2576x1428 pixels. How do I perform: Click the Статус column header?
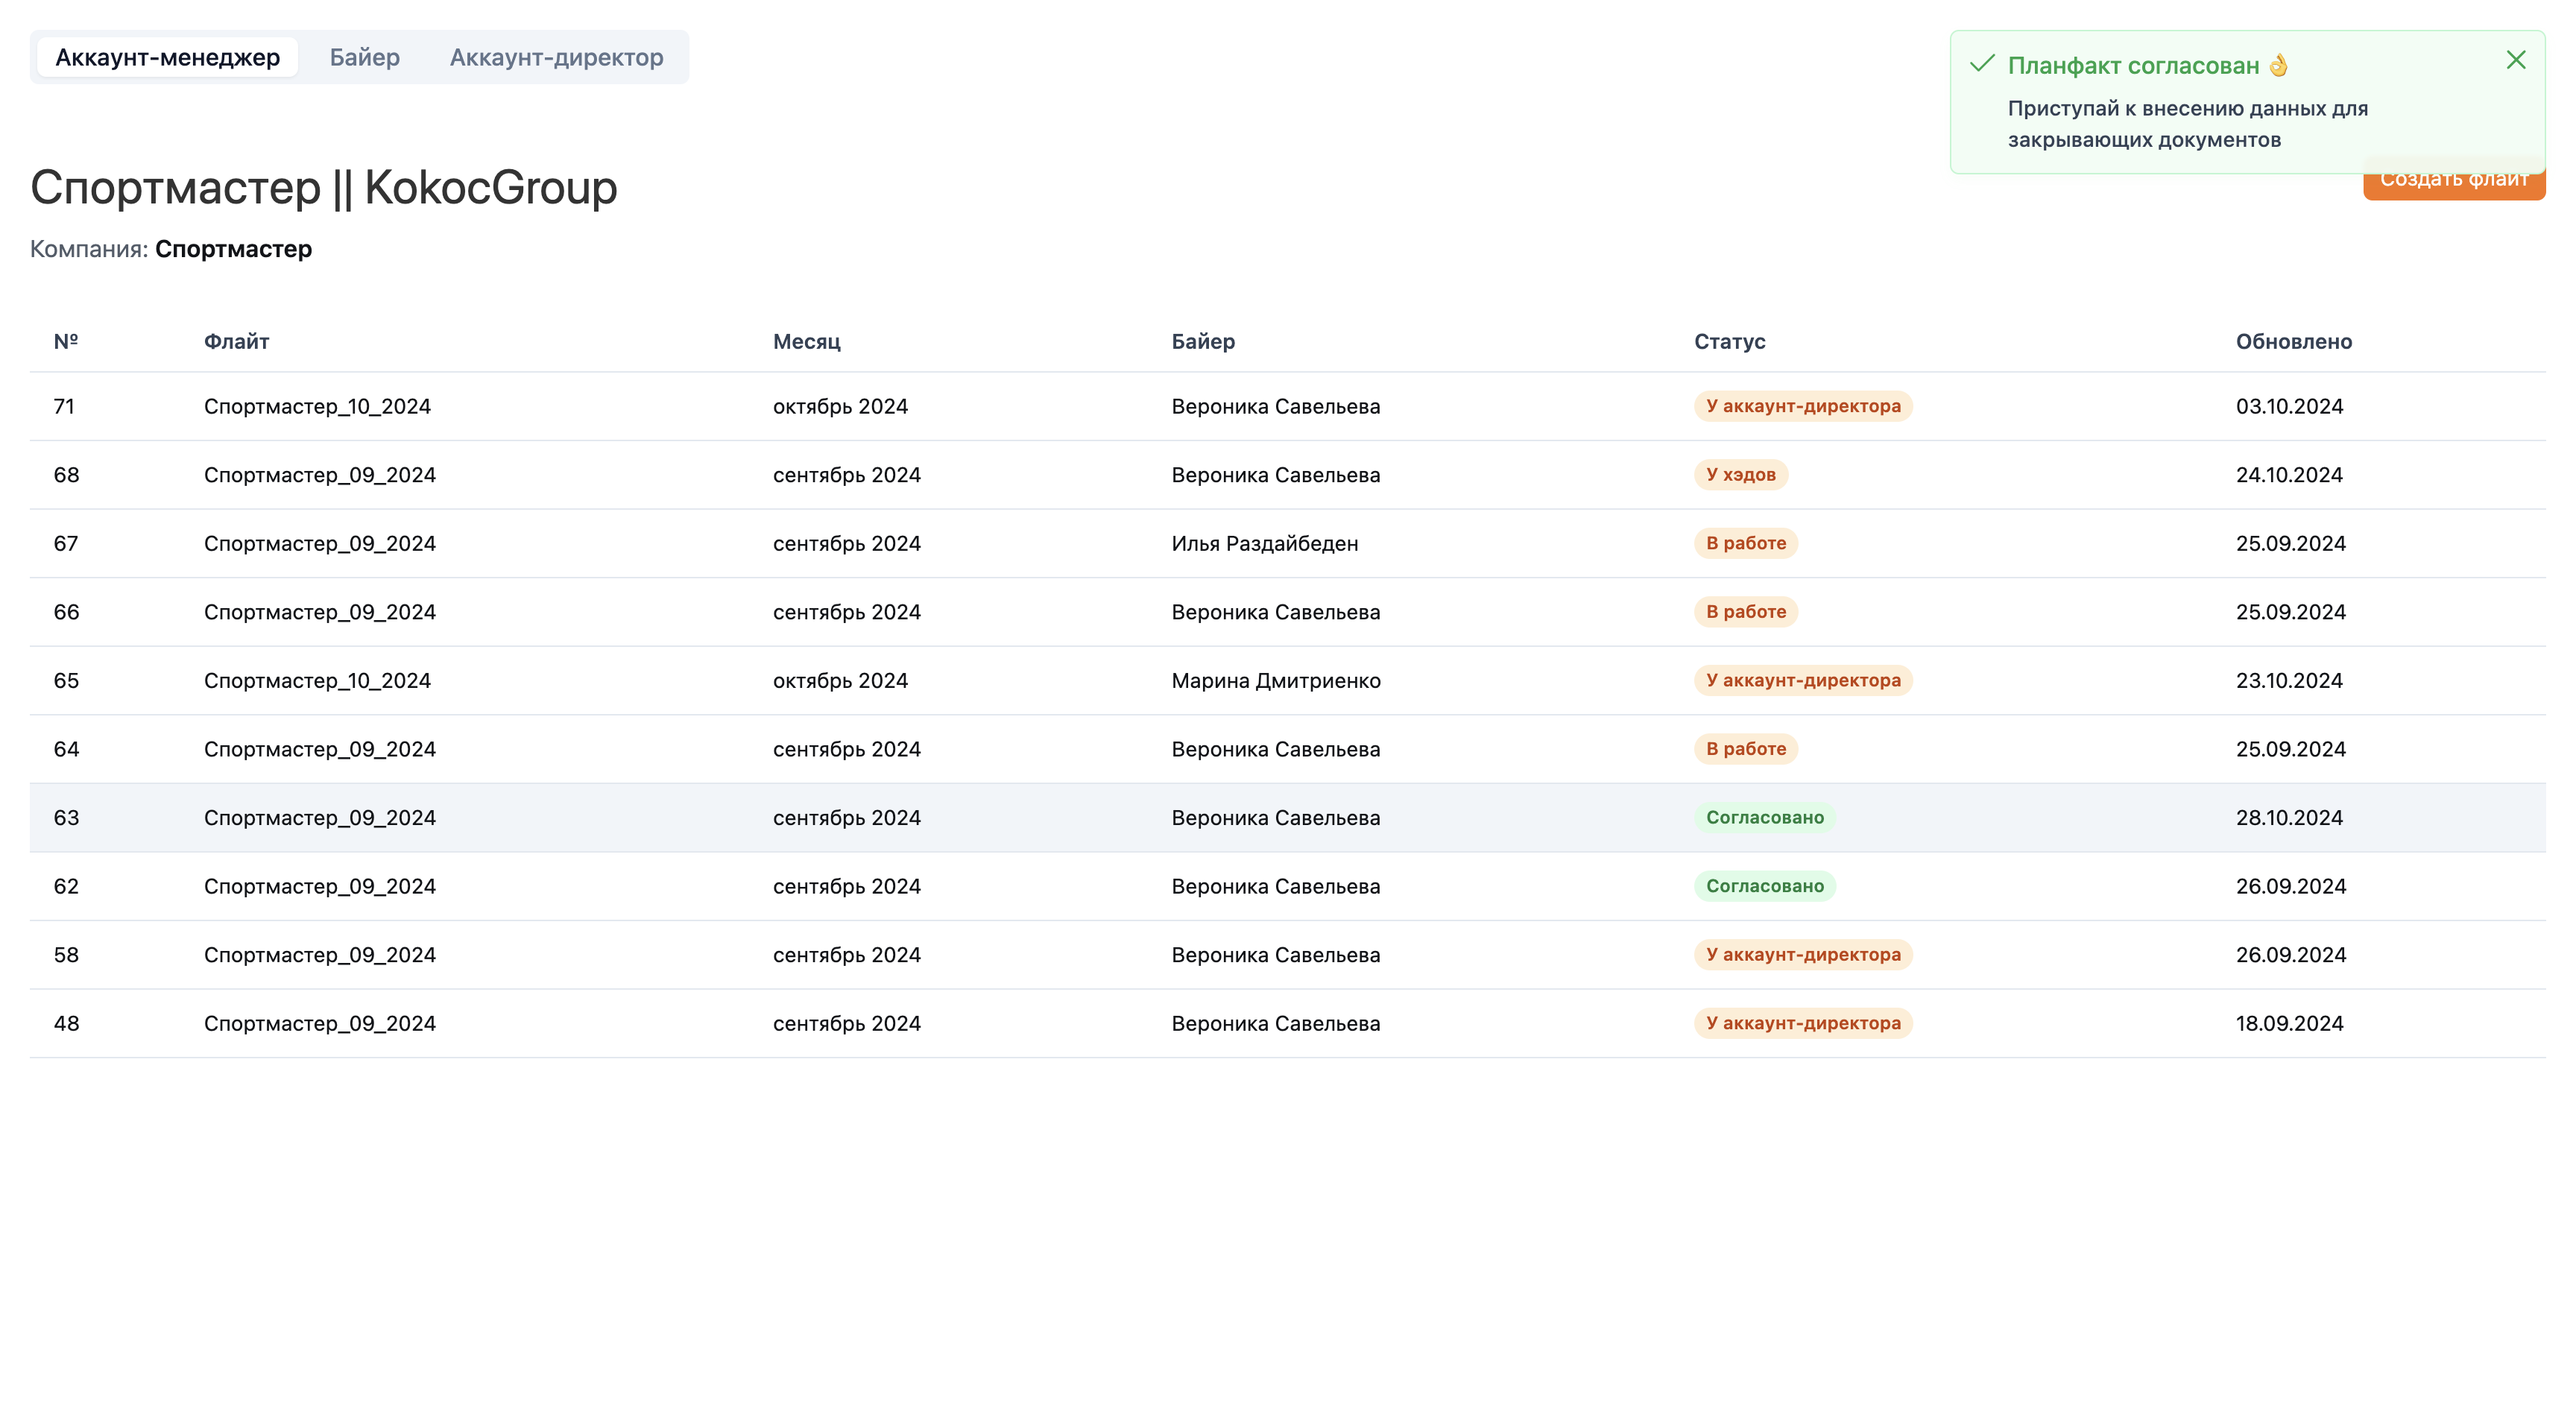tap(1729, 341)
